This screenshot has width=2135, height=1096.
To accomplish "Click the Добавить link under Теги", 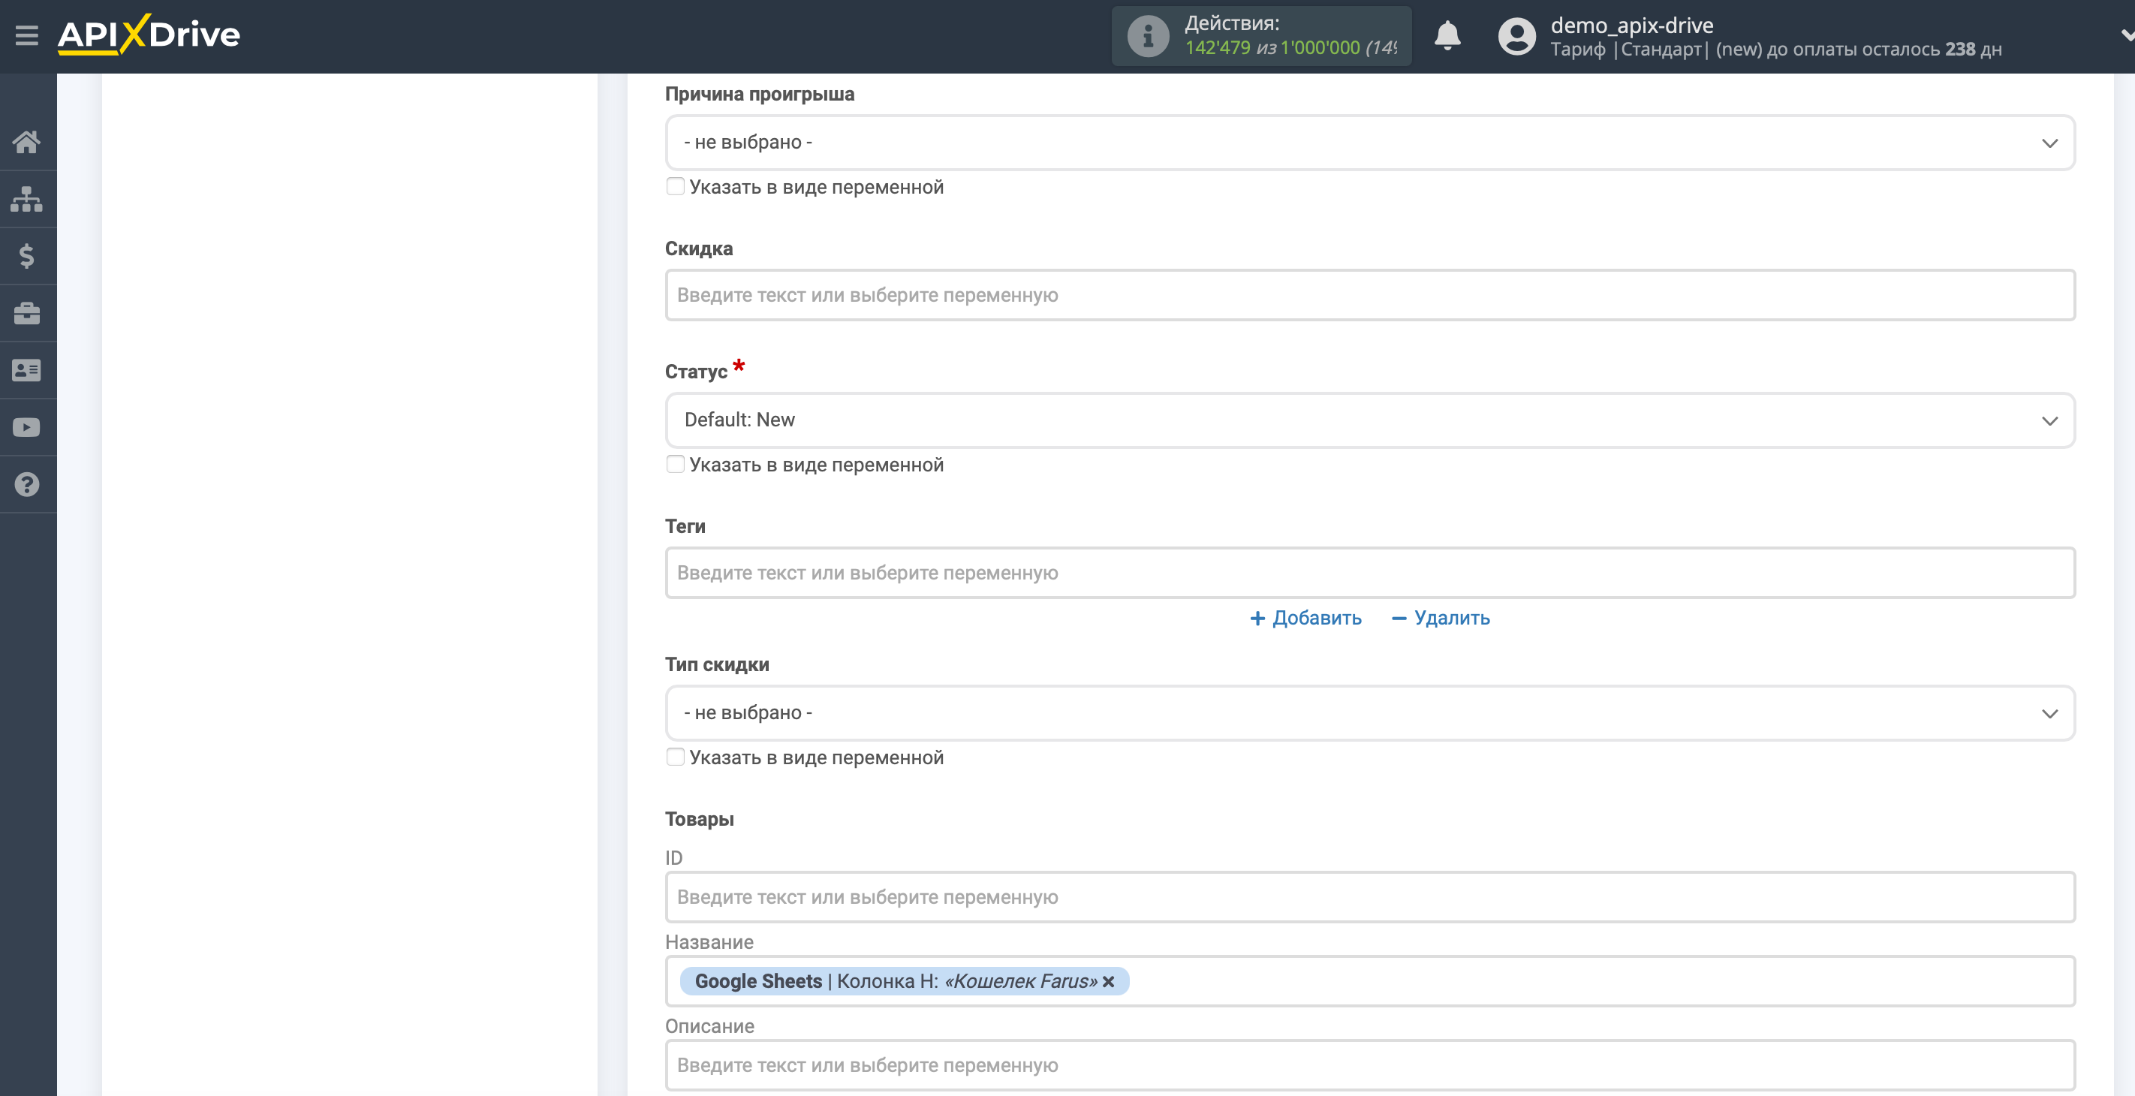I will coord(1305,619).
